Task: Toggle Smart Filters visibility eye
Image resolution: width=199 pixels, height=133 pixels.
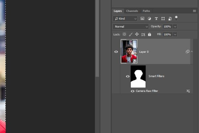Action: [x=128, y=76]
